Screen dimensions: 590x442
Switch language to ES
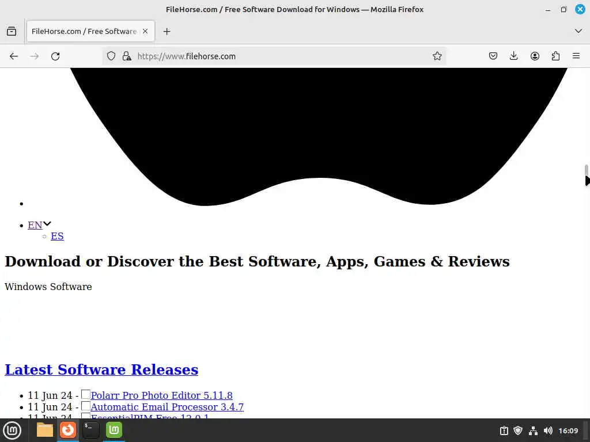57,236
